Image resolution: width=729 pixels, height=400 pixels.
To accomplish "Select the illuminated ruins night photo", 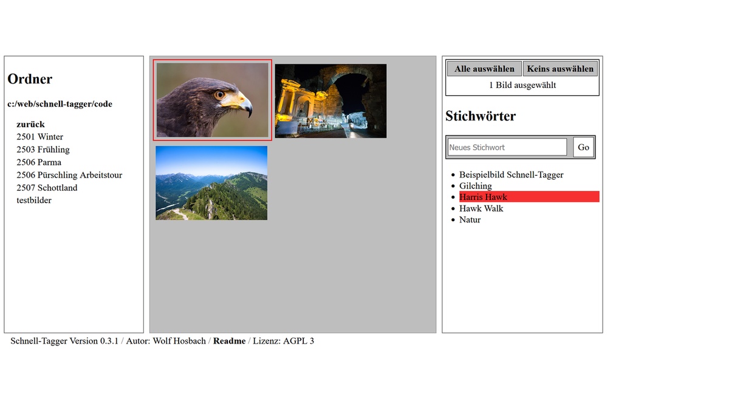I will [x=330, y=101].
